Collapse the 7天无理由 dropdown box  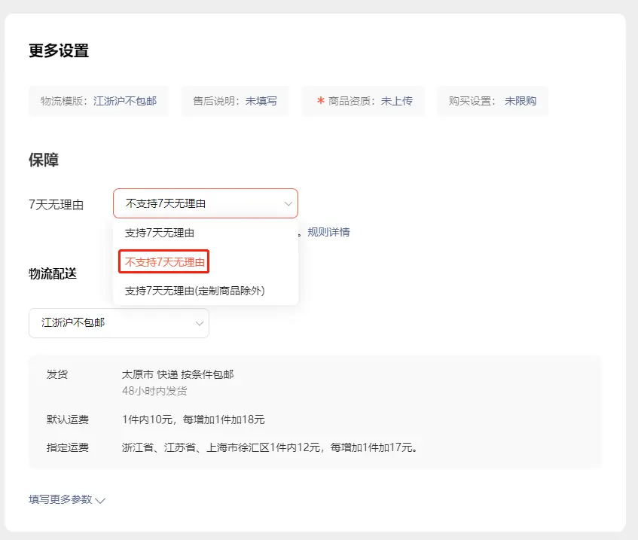pyautogui.click(x=206, y=203)
